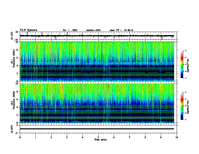Click time axis tick label "9"
The height and width of the screenshot is (154, 199).
(161, 137)
